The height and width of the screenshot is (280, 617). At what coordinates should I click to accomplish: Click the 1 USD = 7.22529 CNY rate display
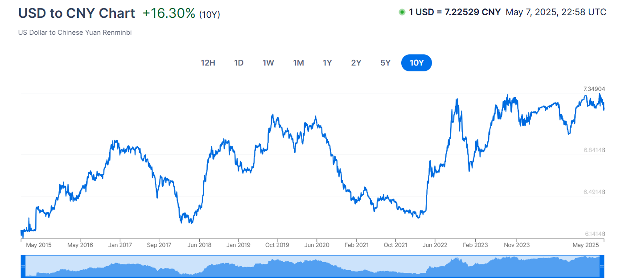click(453, 12)
